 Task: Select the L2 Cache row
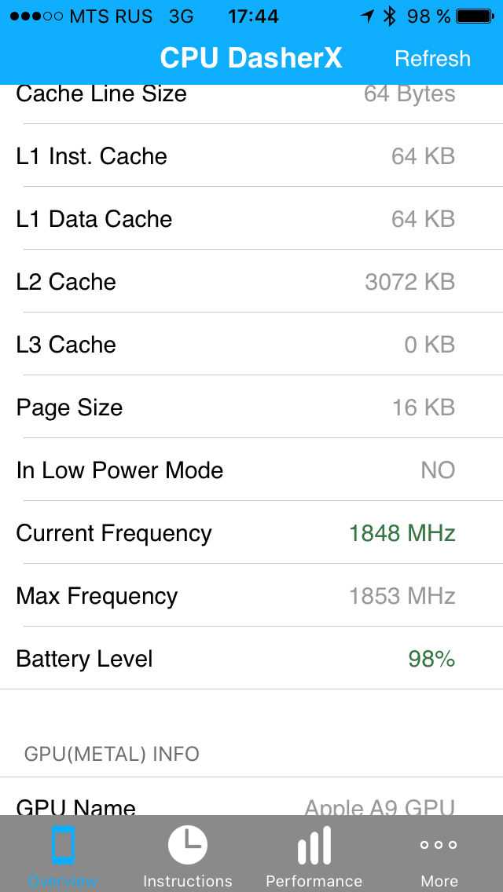251,282
